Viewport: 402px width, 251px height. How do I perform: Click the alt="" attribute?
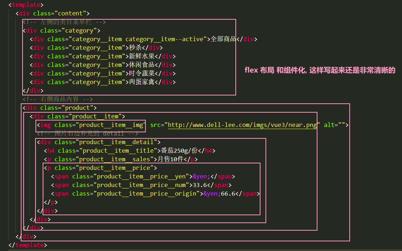(x=334, y=125)
